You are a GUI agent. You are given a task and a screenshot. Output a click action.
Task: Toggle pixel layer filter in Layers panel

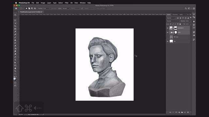(x=178, y=18)
